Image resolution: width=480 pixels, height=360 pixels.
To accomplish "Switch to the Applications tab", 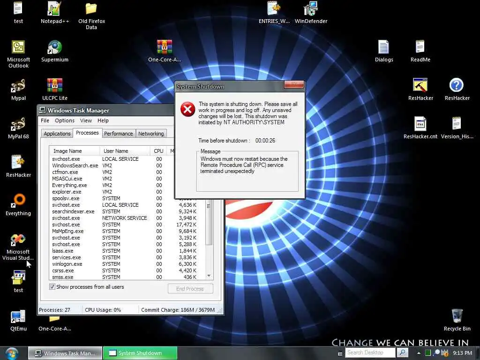I will tap(57, 134).
